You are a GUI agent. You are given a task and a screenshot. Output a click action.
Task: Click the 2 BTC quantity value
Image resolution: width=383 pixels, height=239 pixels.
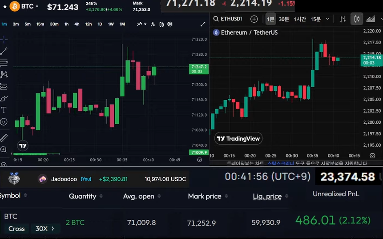coord(75,223)
